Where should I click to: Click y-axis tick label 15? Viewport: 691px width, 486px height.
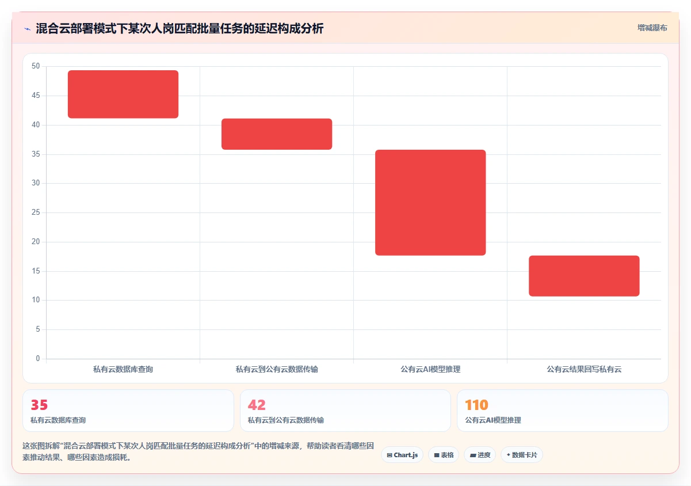point(36,271)
